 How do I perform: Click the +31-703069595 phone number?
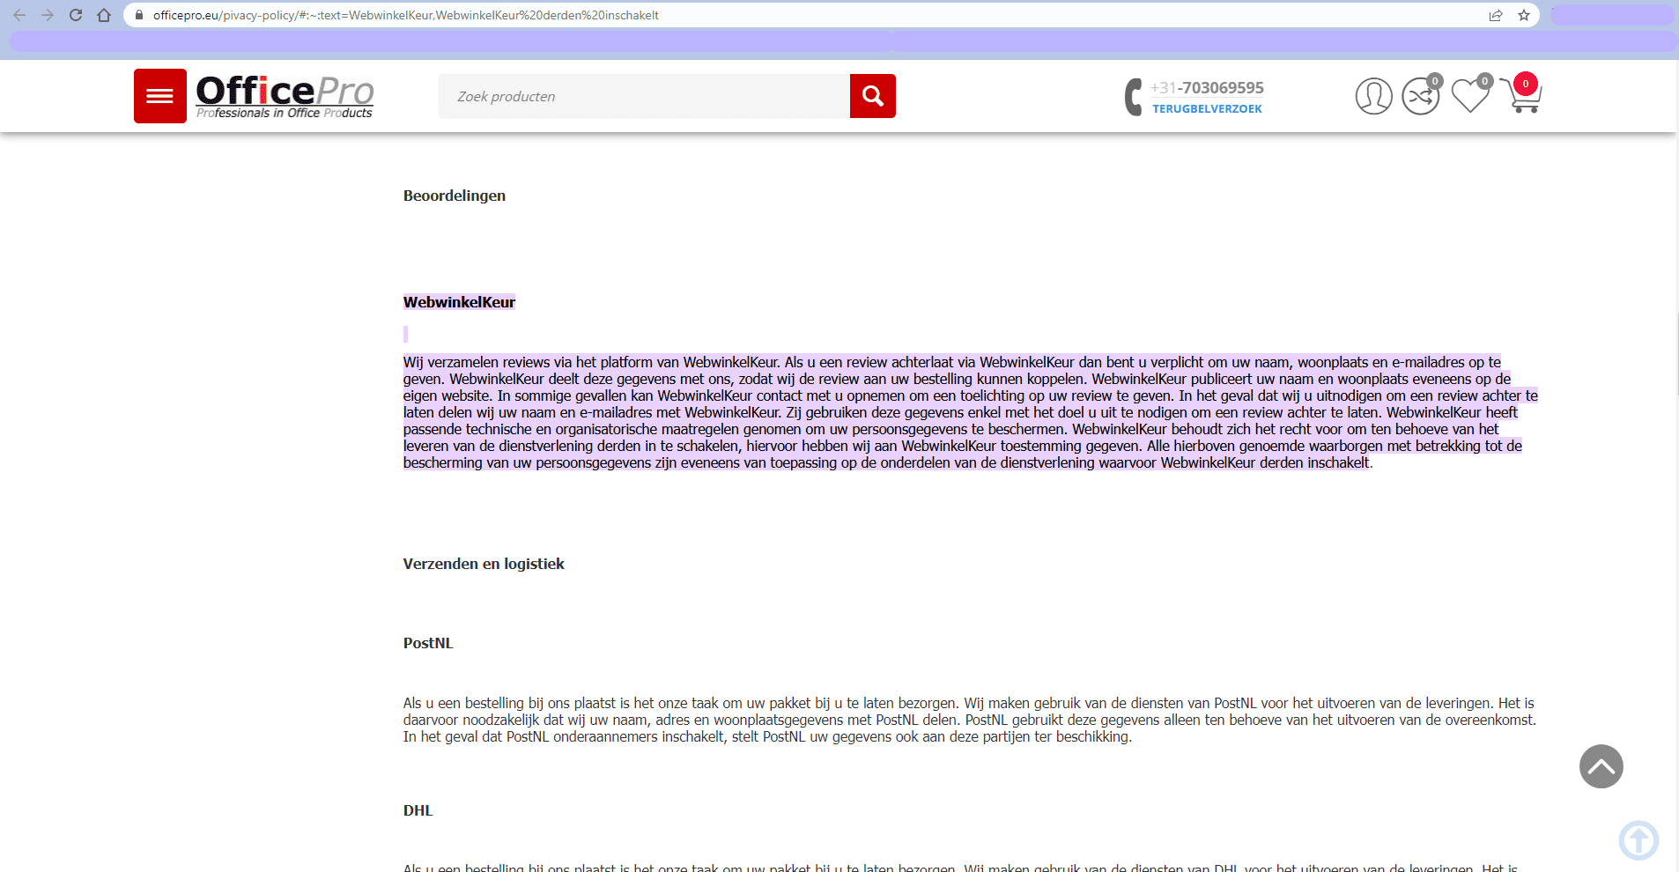[x=1207, y=87]
